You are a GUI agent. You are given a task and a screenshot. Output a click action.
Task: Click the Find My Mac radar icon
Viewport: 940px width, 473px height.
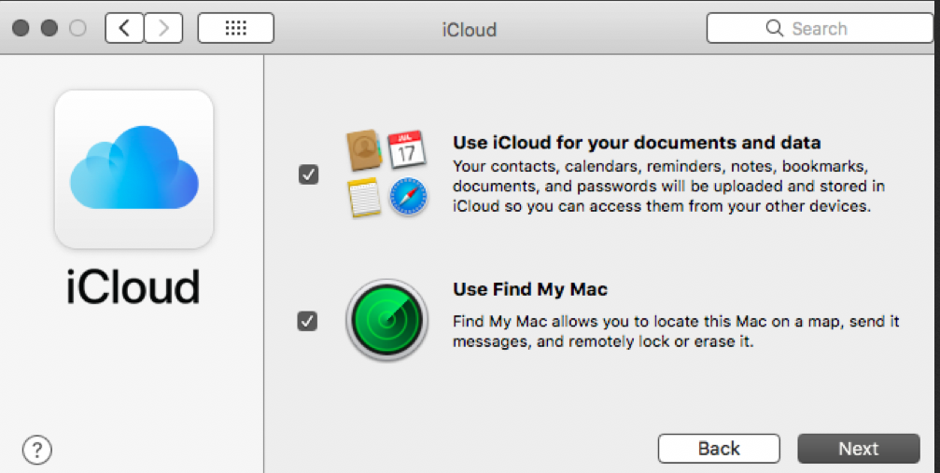click(x=386, y=320)
